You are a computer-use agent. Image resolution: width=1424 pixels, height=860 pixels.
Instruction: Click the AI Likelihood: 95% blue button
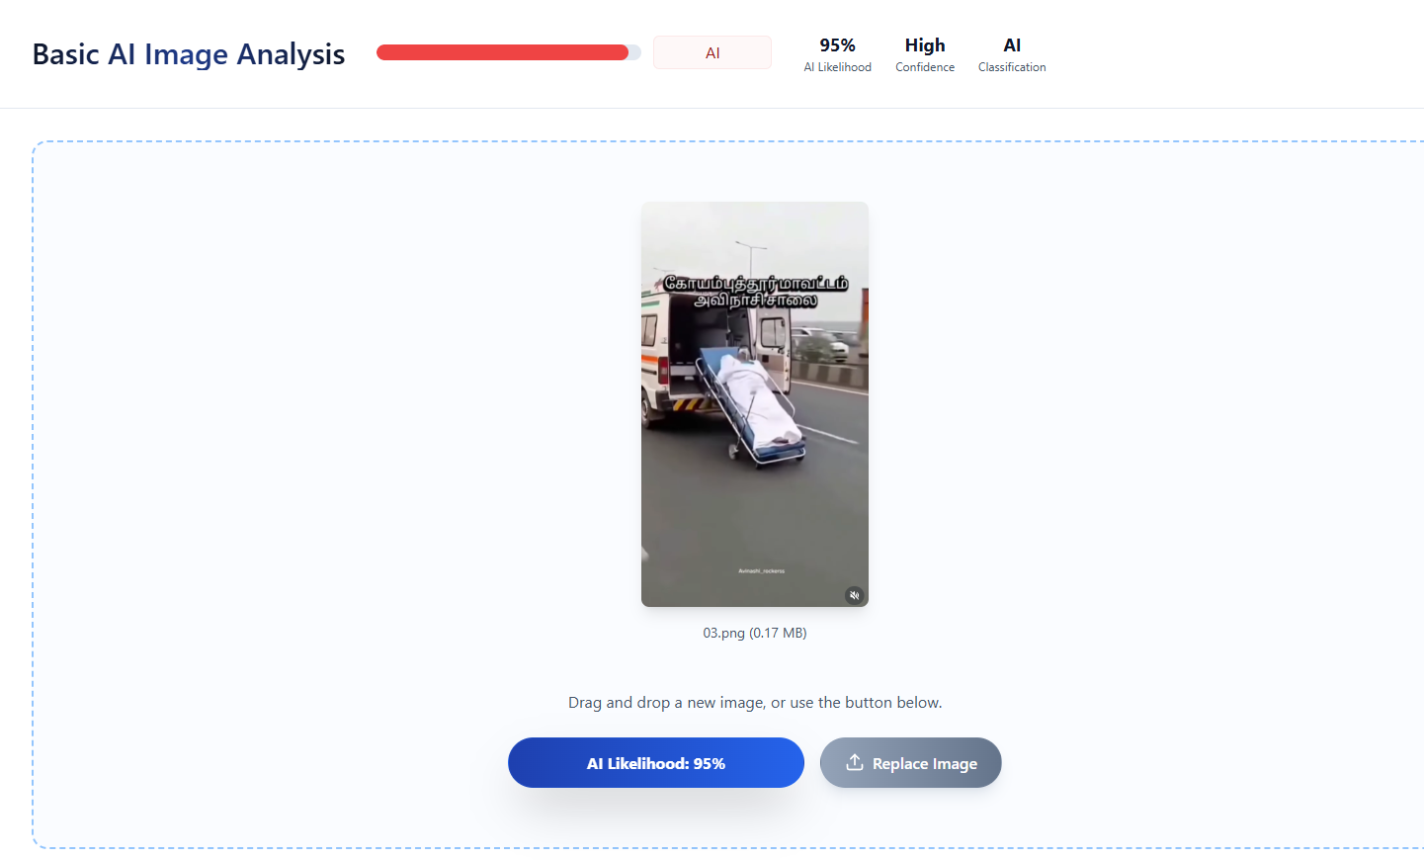pos(656,763)
